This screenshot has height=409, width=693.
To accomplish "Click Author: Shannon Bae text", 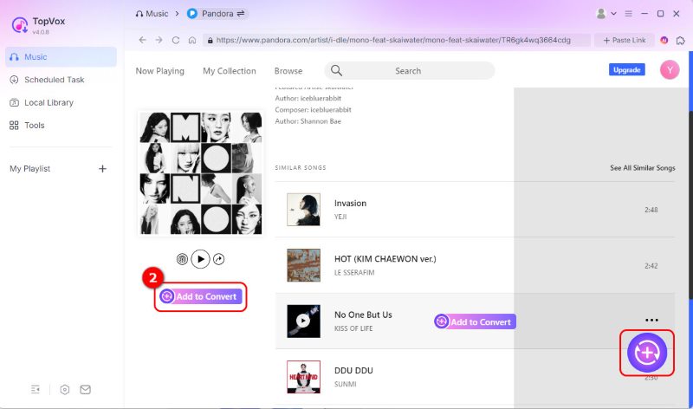I will [x=308, y=121].
